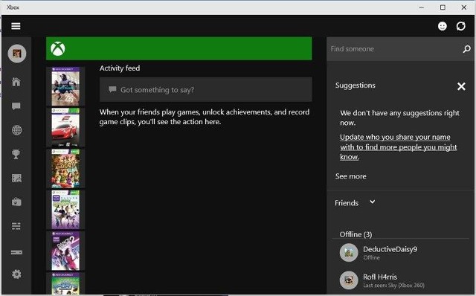476x296 pixels.
Task: Click See more under Suggestions
Action: point(350,176)
